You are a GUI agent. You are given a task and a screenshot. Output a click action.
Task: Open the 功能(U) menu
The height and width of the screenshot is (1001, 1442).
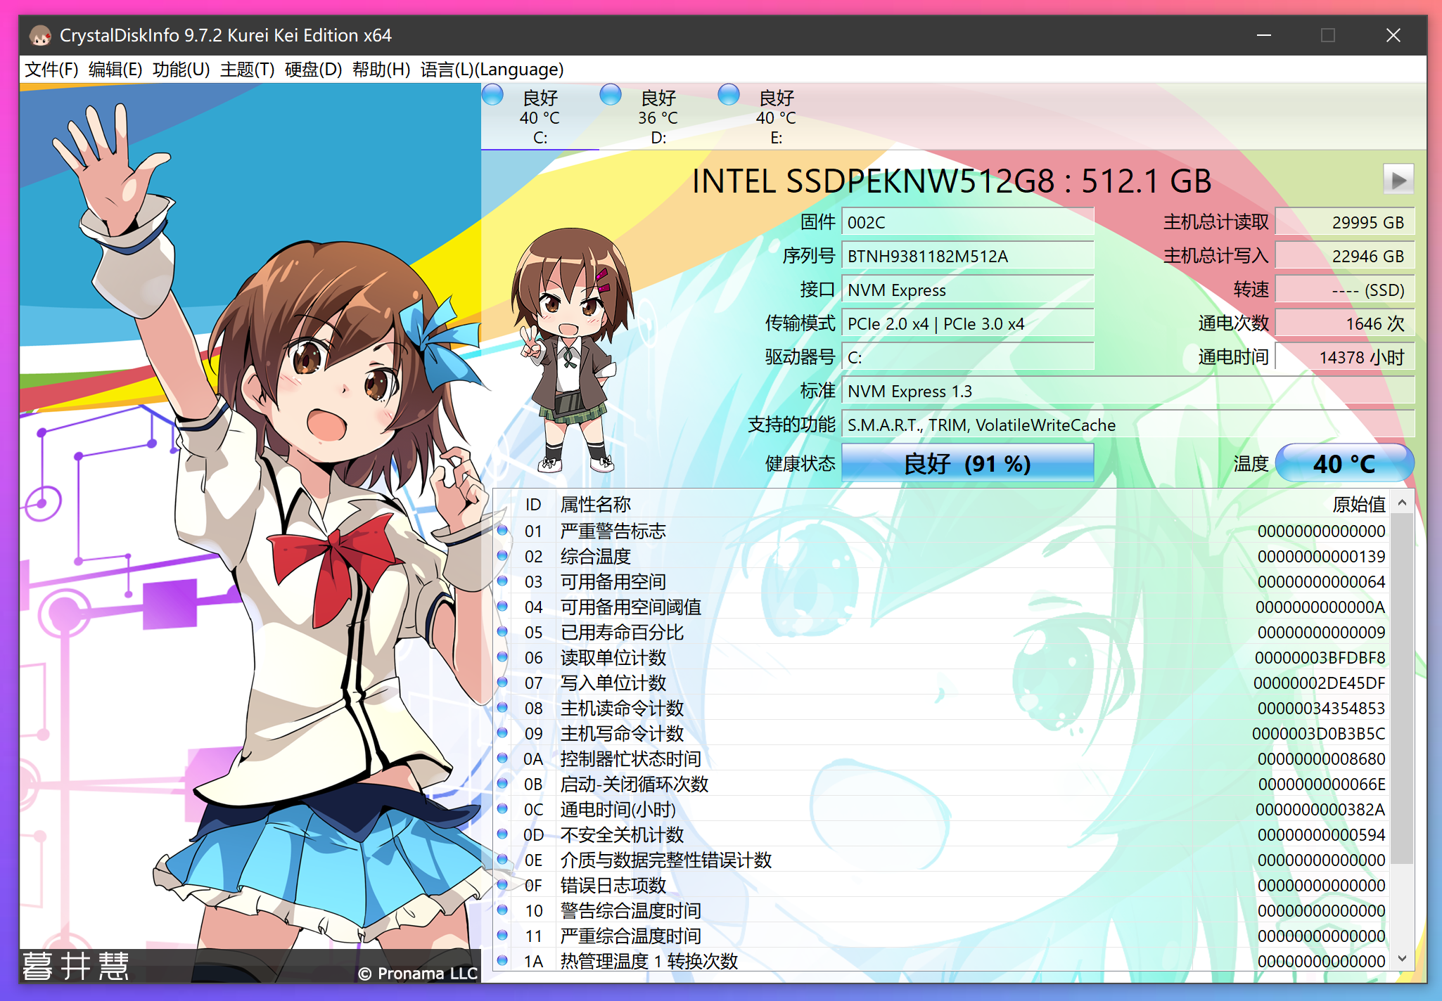(181, 70)
